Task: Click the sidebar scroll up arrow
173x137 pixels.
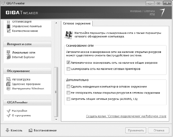Action: click(56, 23)
